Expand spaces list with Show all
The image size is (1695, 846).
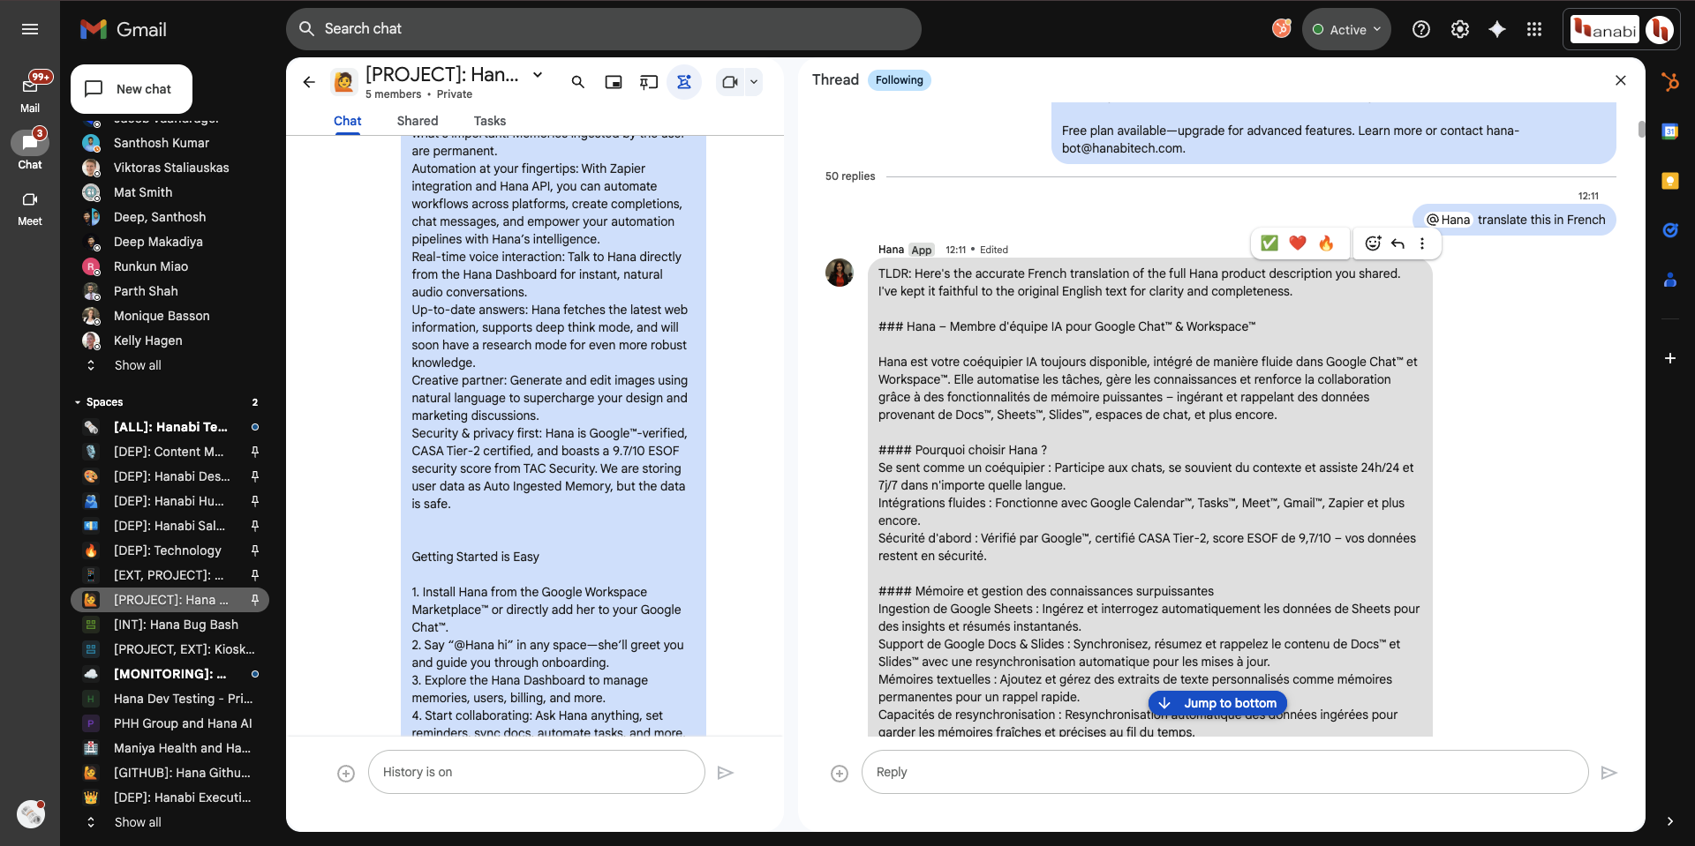[138, 822]
